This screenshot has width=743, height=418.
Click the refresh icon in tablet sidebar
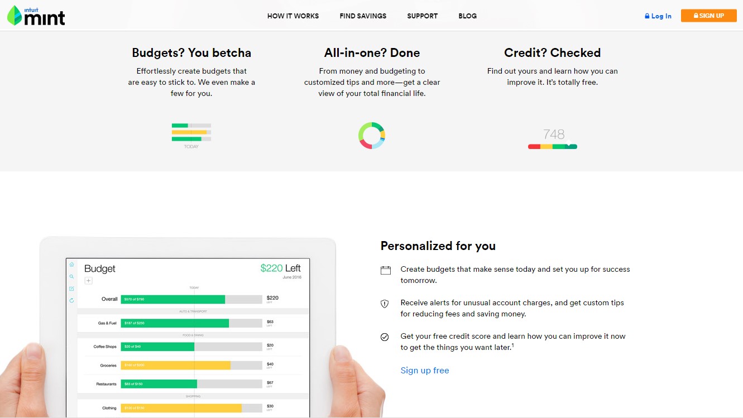(71, 300)
